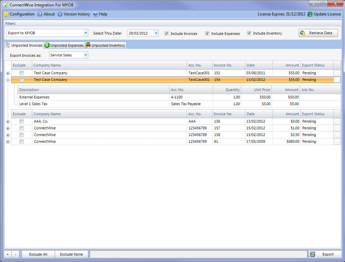
Task: Click the Unposted Inventory truck icon
Action: point(88,45)
